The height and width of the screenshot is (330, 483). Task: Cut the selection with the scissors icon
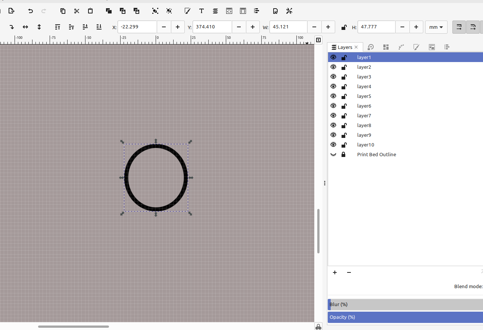tap(77, 11)
